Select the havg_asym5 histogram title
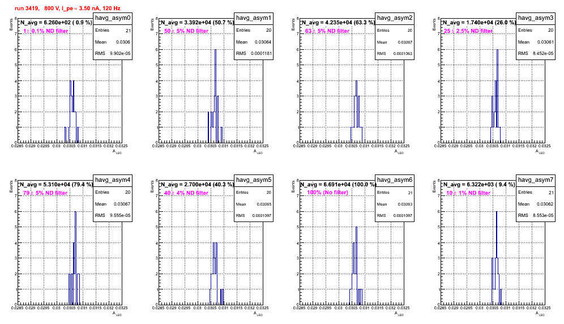The width and height of the screenshot is (564, 324). [254, 180]
